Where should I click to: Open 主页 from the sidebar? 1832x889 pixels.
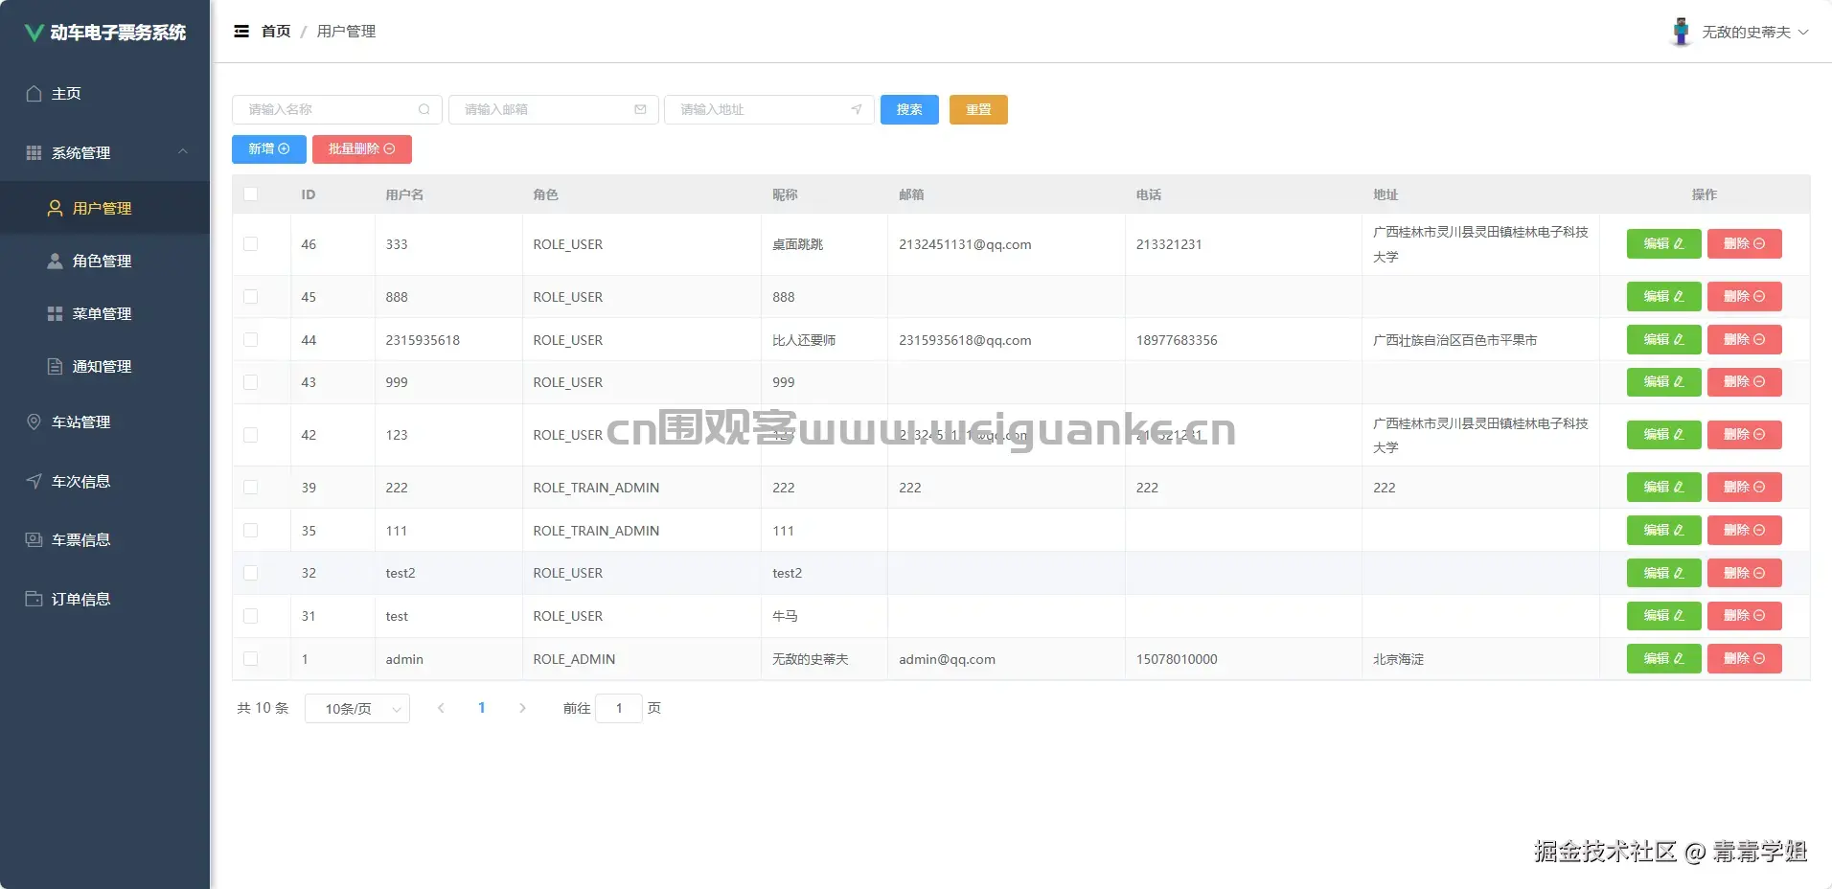(x=104, y=94)
